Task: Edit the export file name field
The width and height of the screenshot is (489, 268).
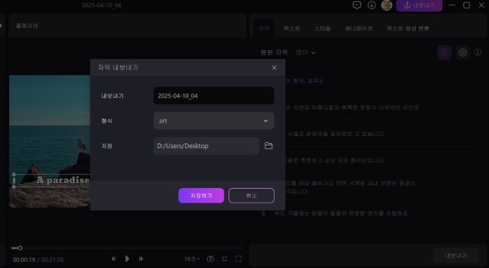Action: tap(213, 96)
